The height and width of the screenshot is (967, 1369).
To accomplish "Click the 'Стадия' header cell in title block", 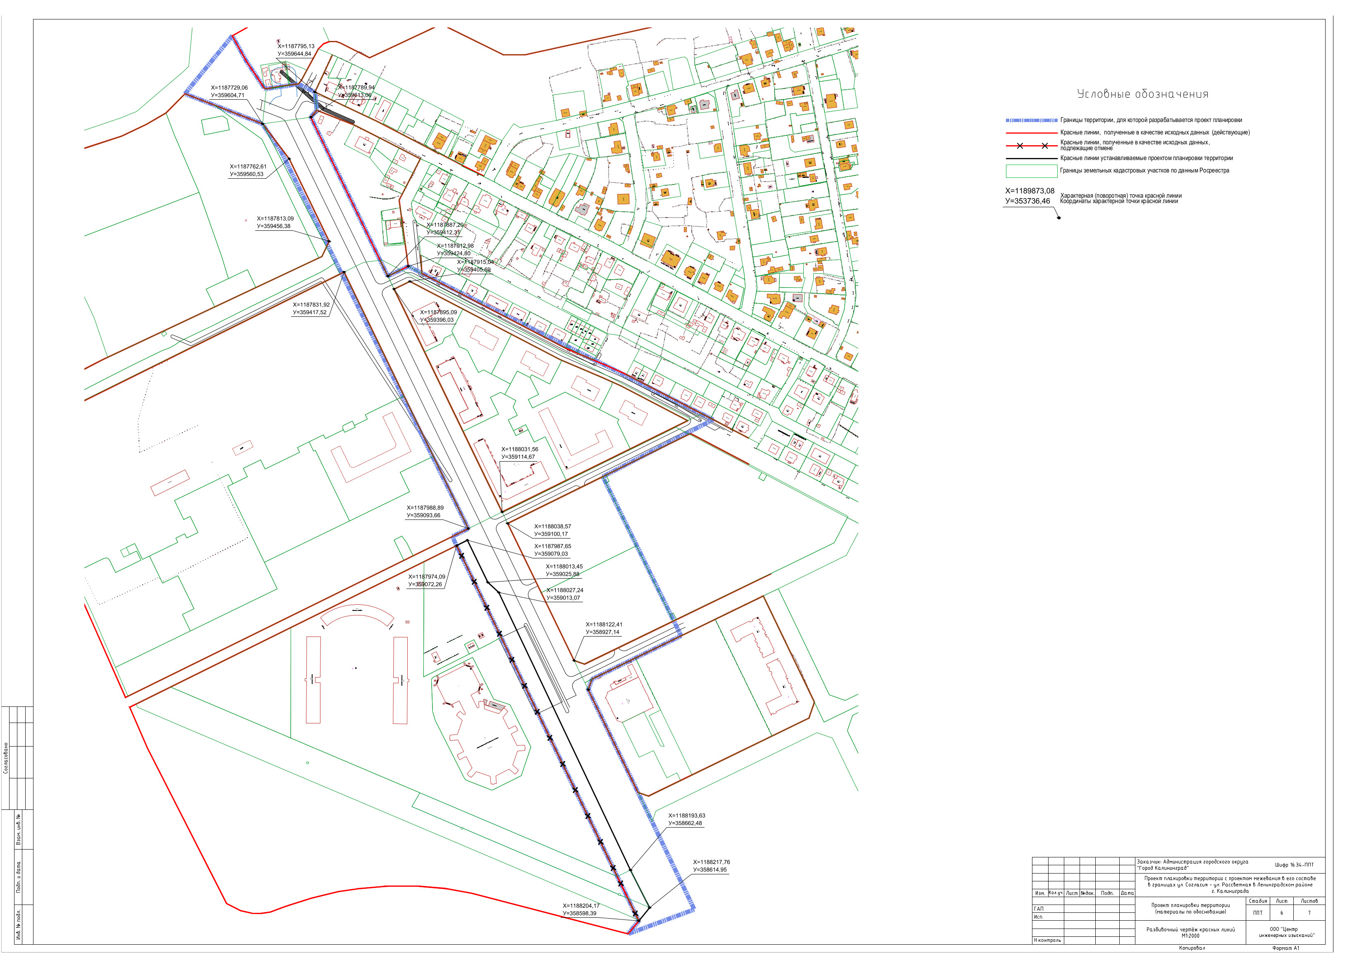I will 1257,901.
